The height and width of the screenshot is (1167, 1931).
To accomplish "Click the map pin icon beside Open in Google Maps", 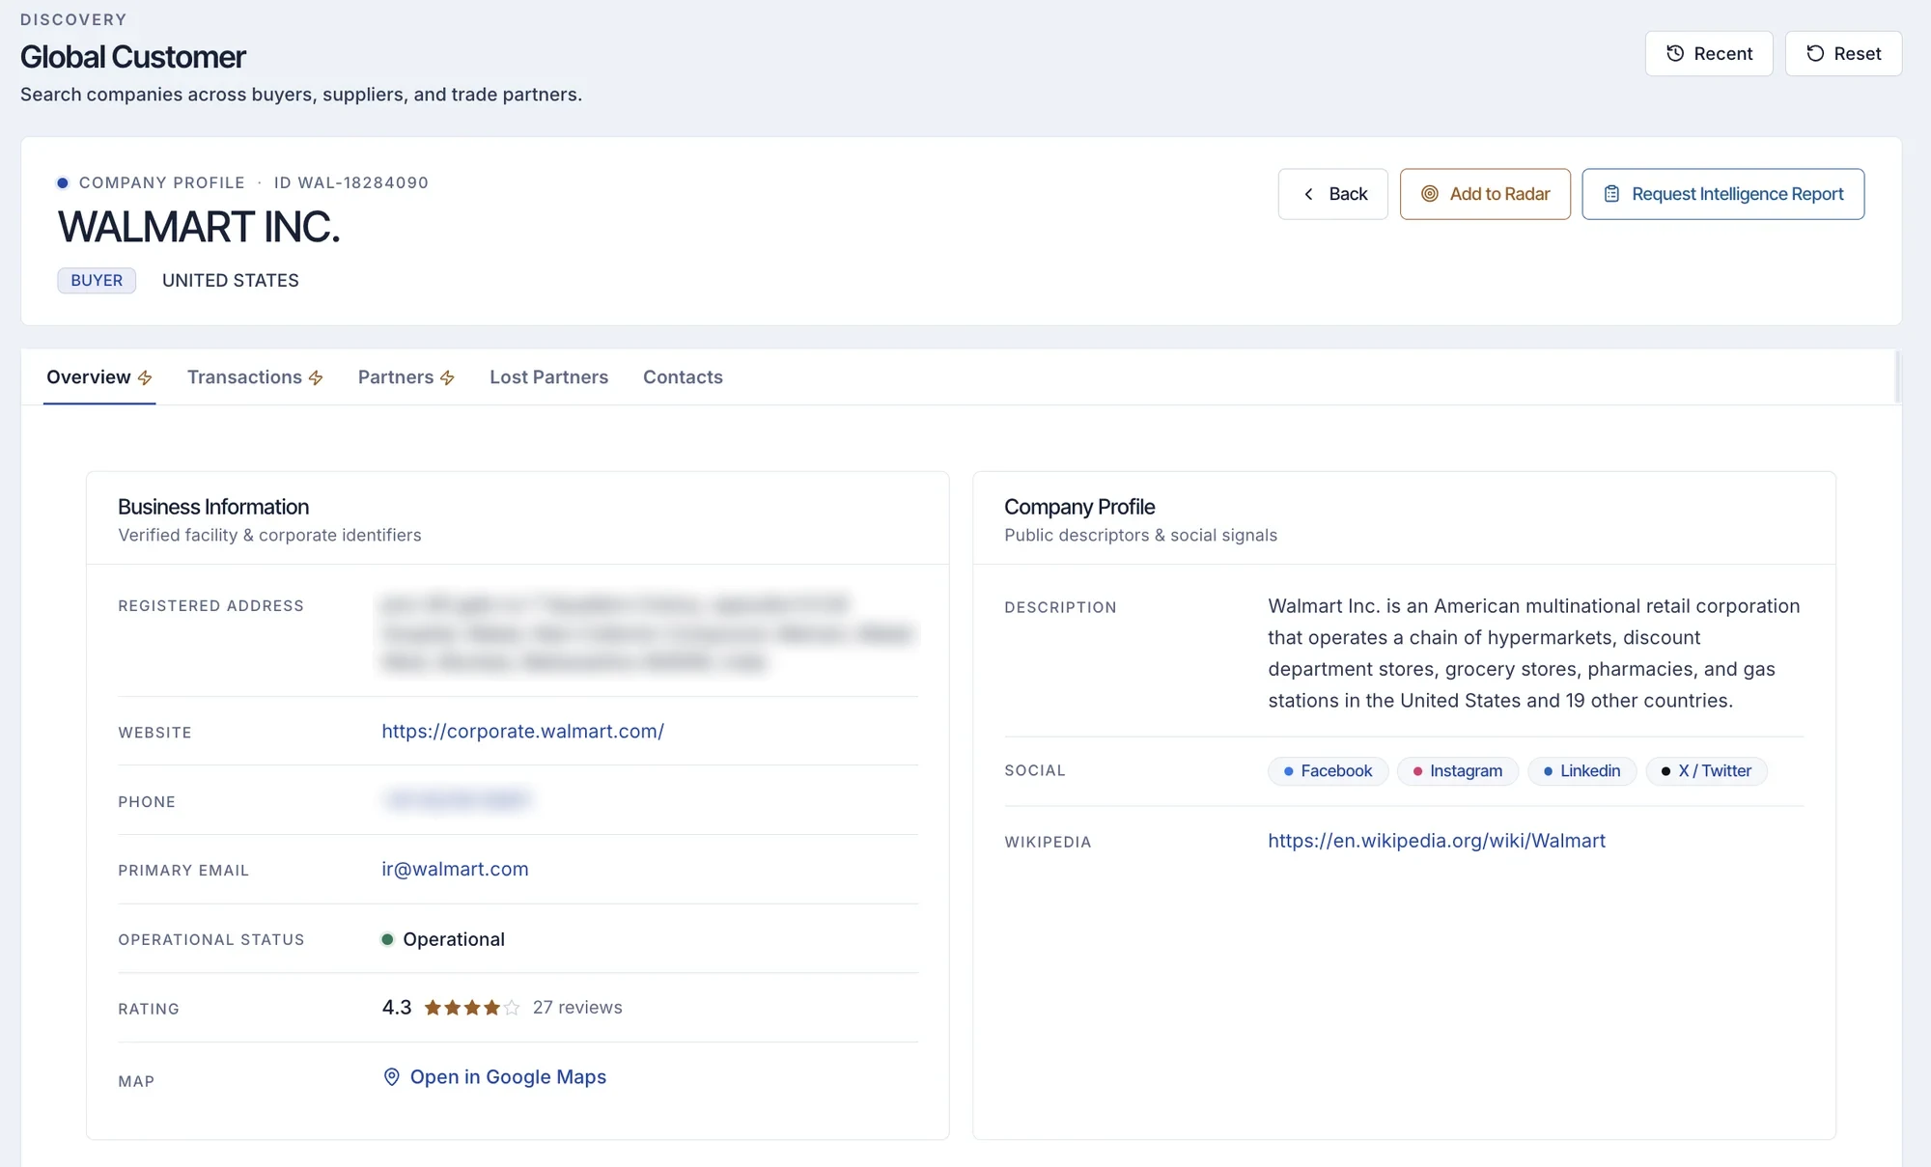I will (x=392, y=1076).
